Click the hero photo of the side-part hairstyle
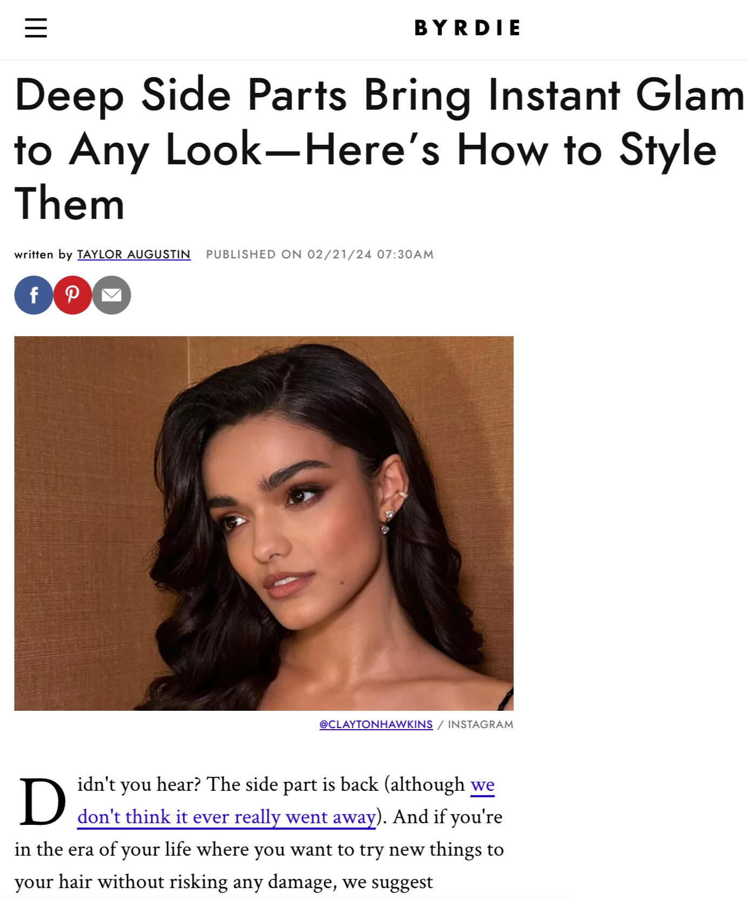The width and height of the screenshot is (749, 900). (264, 523)
